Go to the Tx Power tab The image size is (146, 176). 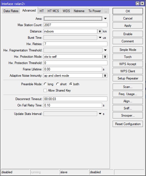94,11
